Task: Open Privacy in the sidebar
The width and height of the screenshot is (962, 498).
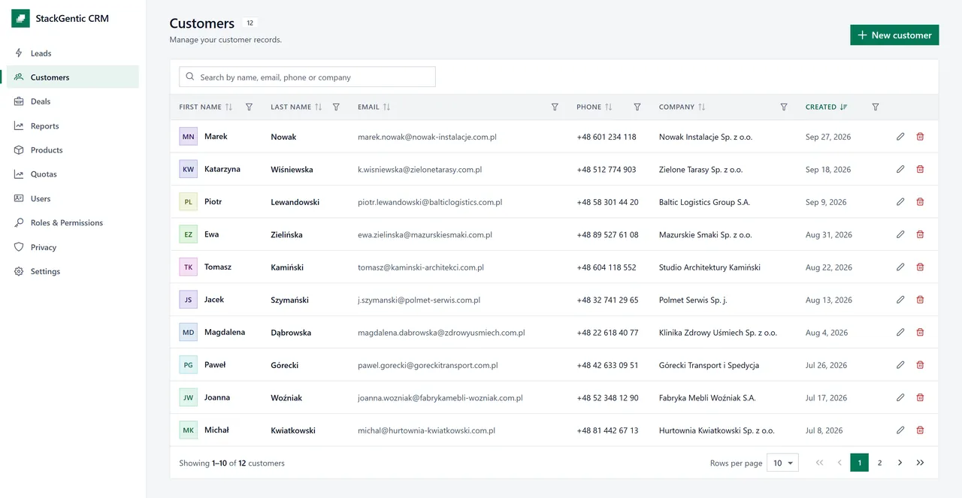Action: coord(73,247)
